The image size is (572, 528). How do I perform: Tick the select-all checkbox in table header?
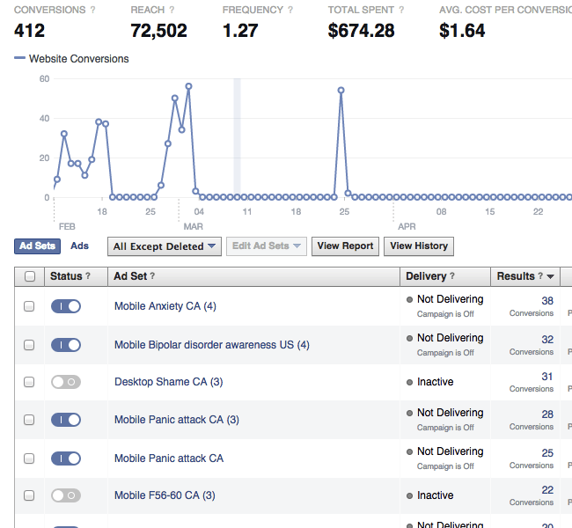point(30,276)
